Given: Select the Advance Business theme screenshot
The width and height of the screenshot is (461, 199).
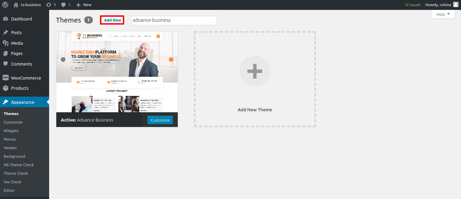Looking at the screenshot, I should click(117, 72).
